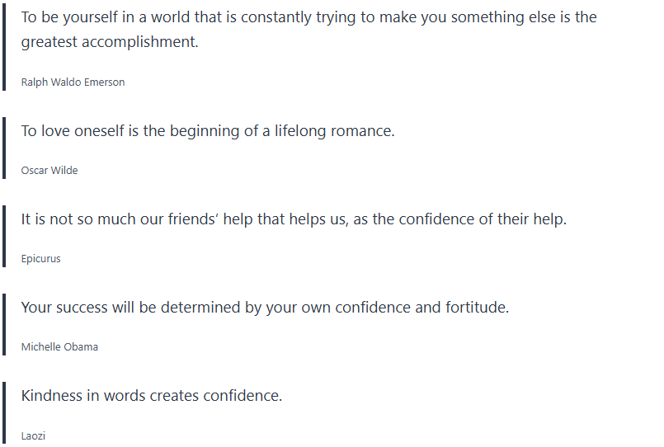Click the words "greatest accomplishment."
The image size is (664, 447).
click(110, 42)
